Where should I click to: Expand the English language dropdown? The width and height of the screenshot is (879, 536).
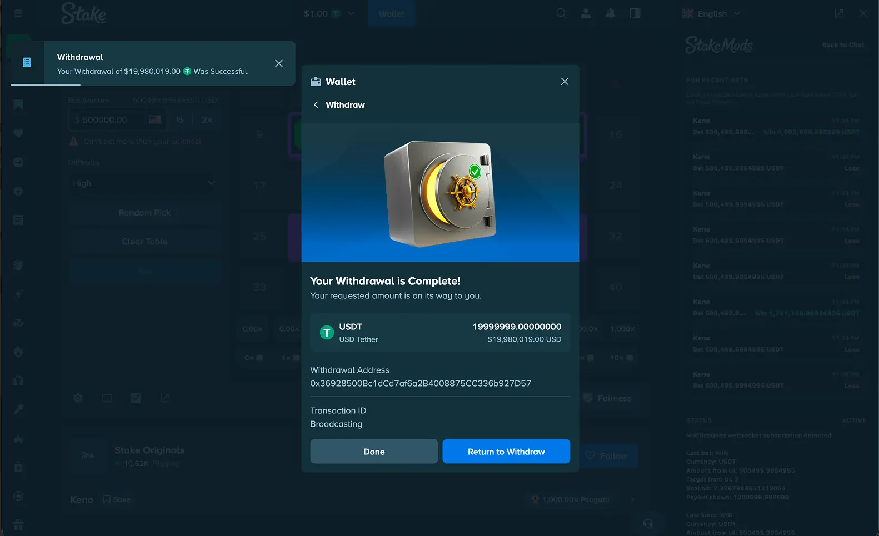tap(711, 14)
